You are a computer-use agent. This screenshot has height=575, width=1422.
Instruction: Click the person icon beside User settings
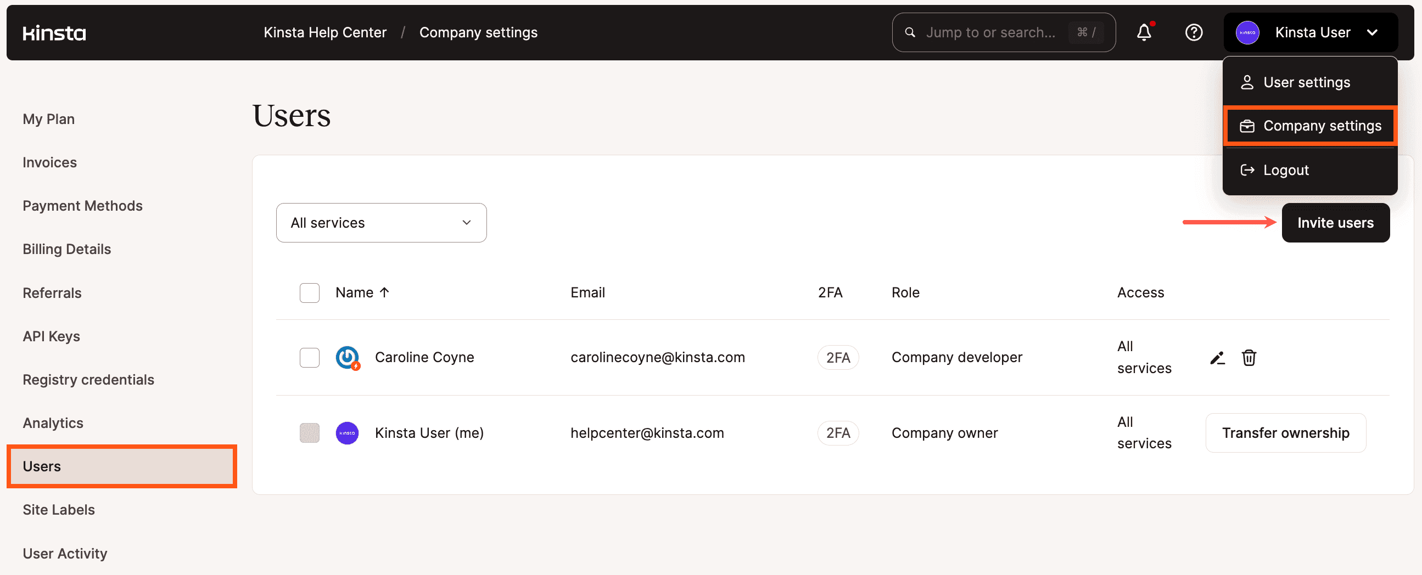1246,82
